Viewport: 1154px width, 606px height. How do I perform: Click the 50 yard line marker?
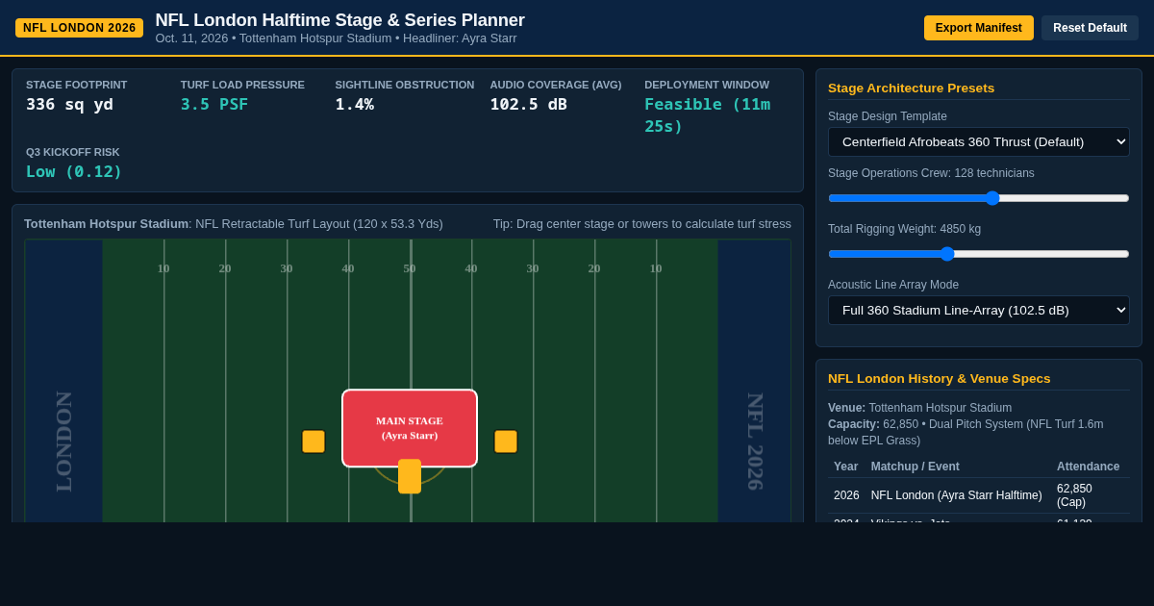coord(410,268)
